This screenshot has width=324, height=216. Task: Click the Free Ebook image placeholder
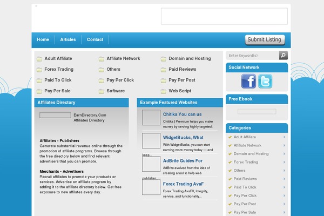click(x=257, y=112)
